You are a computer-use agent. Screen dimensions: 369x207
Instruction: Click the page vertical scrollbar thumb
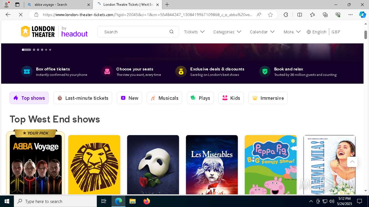(366, 35)
